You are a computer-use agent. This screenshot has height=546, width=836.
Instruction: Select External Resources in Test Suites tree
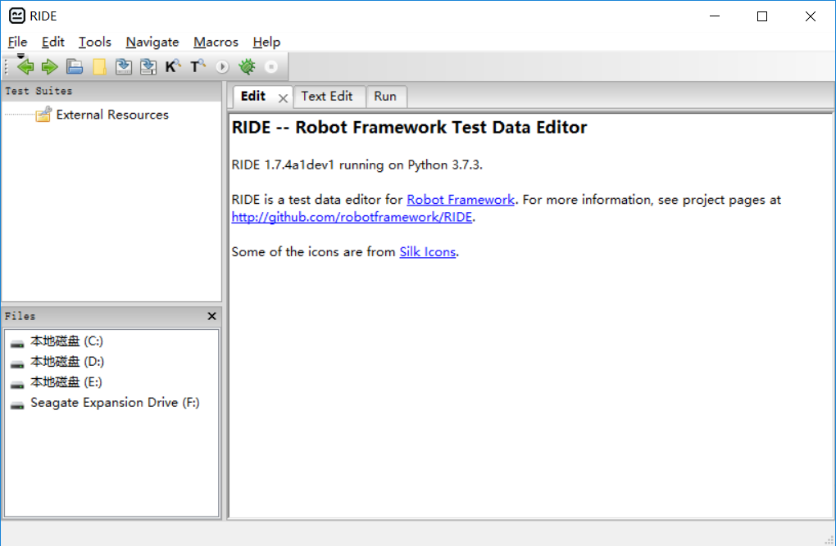click(x=112, y=115)
